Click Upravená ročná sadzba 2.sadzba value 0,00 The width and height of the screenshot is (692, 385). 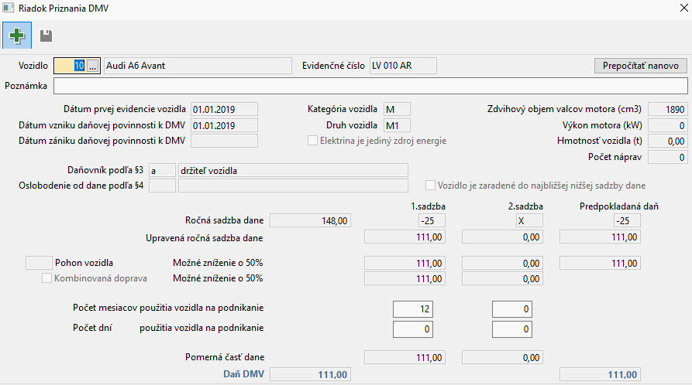502,237
